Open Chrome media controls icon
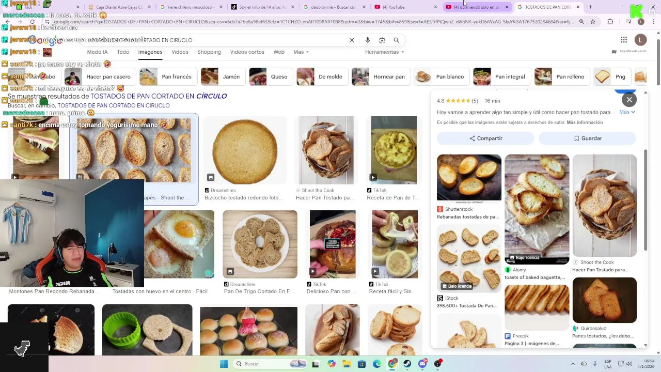The height and width of the screenshot is (372, 661). [x=628, y=22]
